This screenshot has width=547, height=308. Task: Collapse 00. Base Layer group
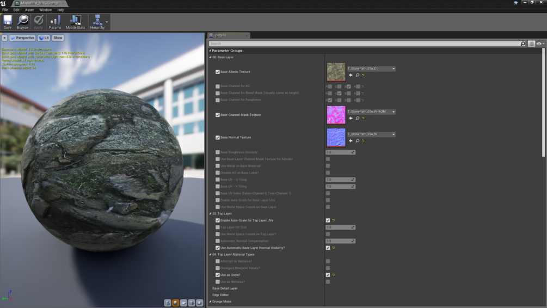pos(210,57)
